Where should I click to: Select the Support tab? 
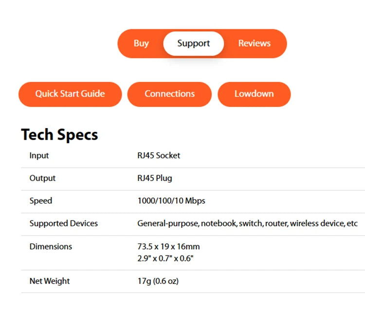(193, 43)
